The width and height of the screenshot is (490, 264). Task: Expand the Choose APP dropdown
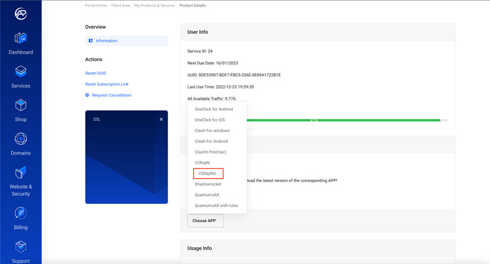(206, 221)
